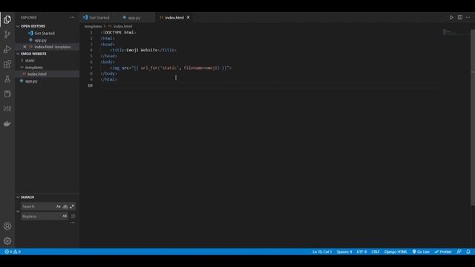The height and width of the screenshot is (267, 475).
Task: Open the Run and Debug view
Action: (7, 50)
